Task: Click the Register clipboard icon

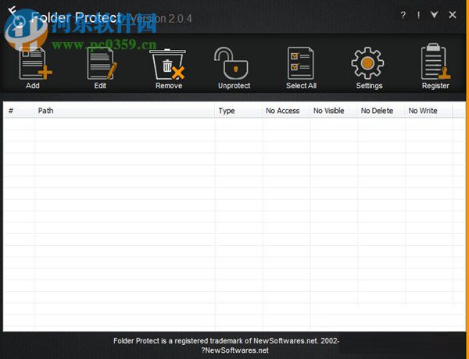Action: click(435, 62)
